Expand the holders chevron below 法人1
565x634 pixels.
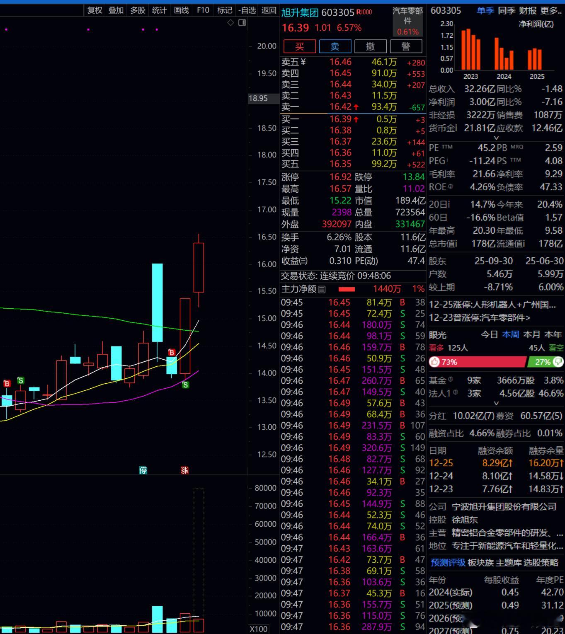pos(496,403)
